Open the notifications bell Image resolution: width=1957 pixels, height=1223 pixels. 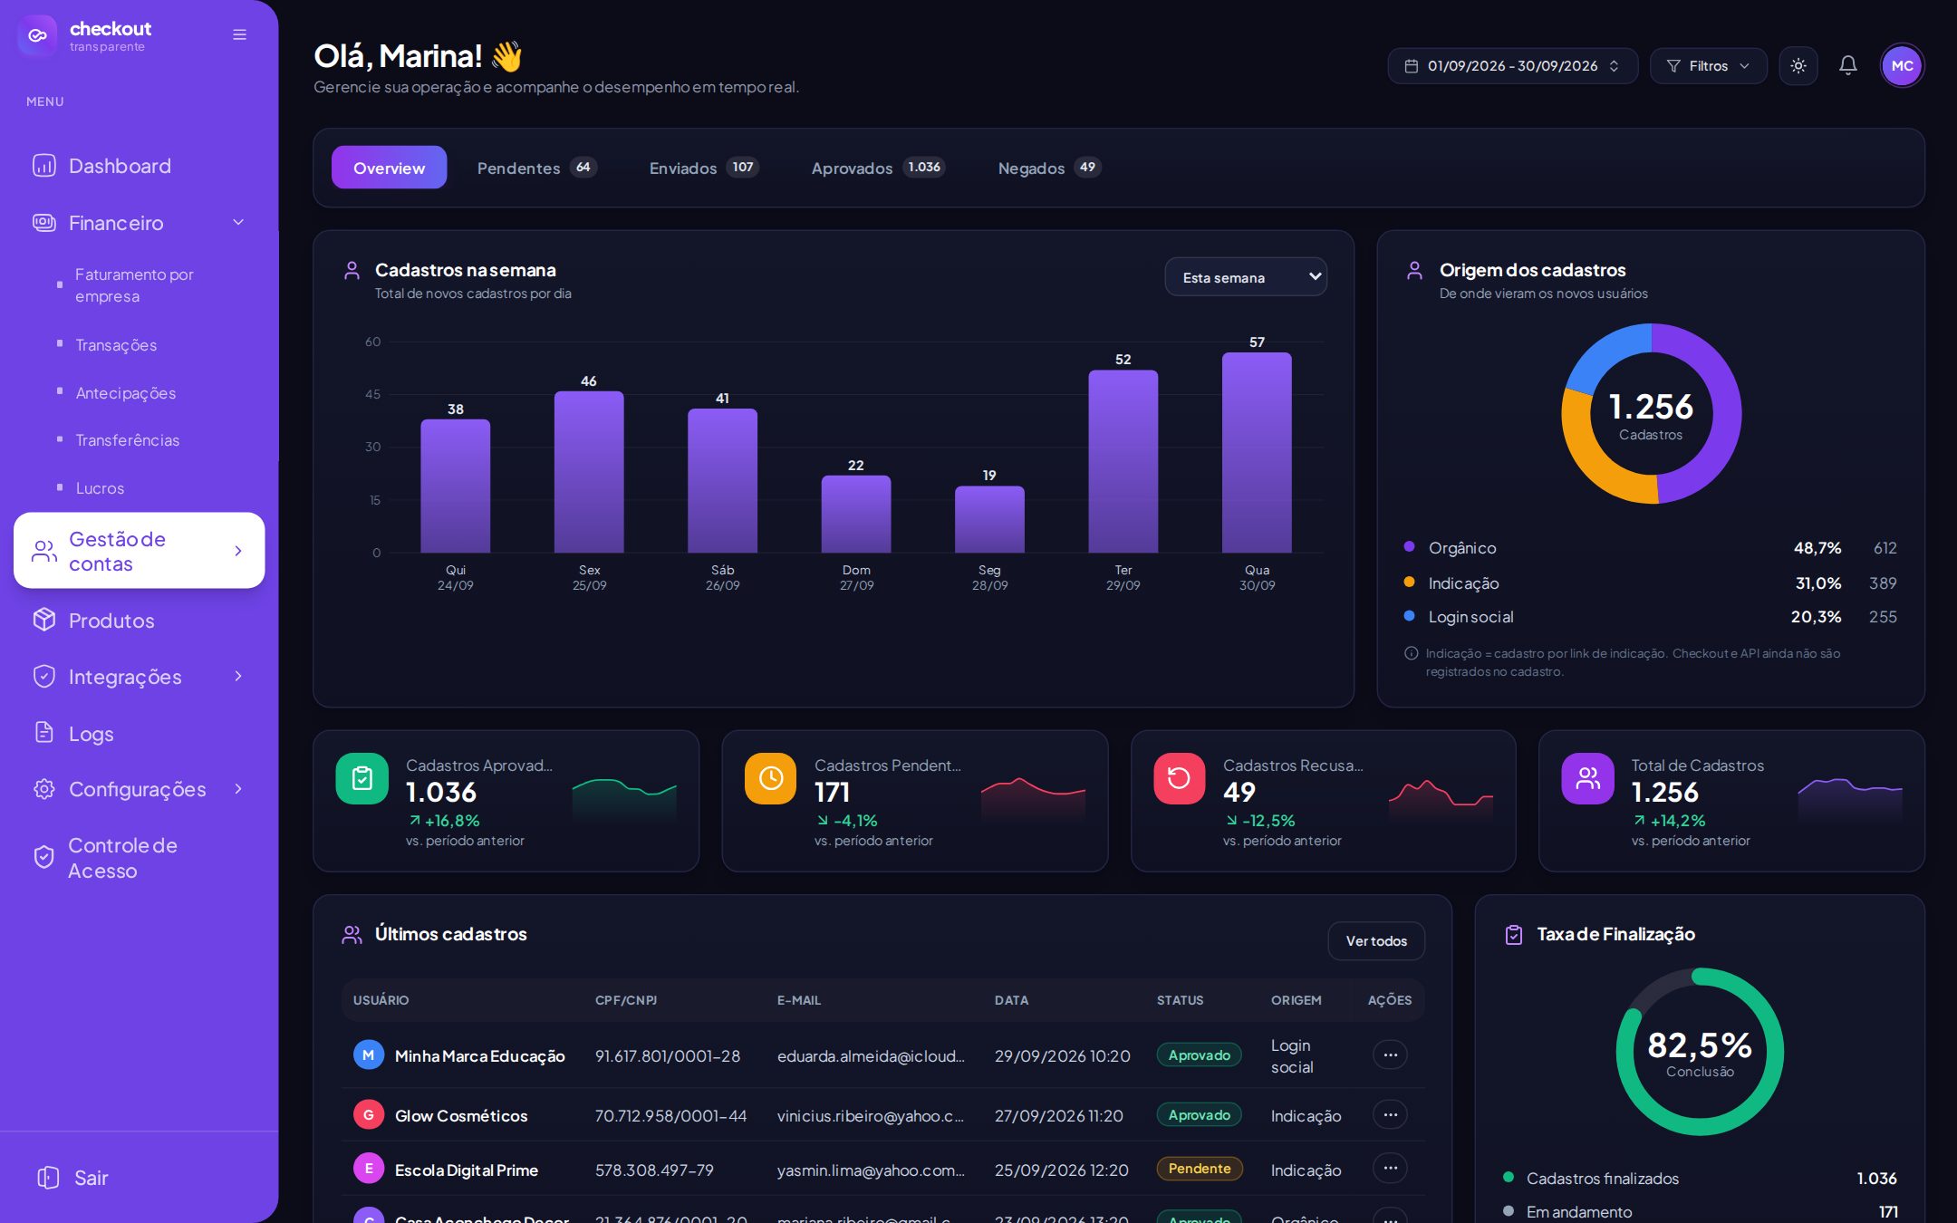point(1847,66)
